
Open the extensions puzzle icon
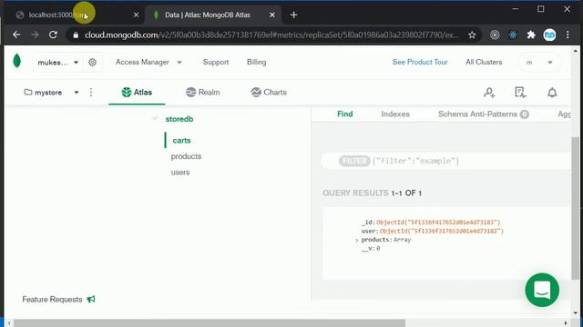[x=531, y=35]
